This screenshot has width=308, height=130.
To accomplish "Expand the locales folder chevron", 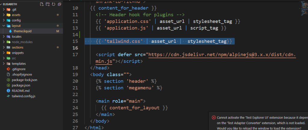I will [x=4, y=37].
